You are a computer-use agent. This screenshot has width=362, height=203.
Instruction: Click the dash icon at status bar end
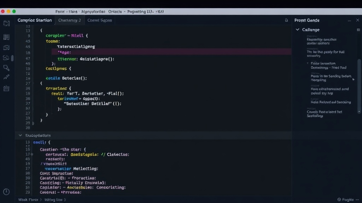(357, 199)
